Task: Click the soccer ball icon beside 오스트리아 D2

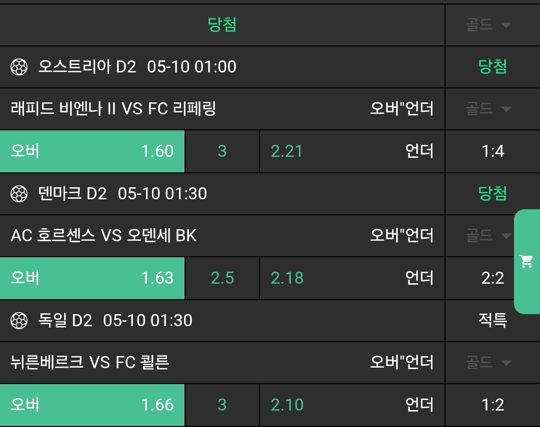Action: [x=19, y=67]
